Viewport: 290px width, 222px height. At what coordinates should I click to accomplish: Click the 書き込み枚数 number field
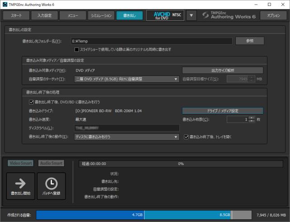tap(238, 119)
